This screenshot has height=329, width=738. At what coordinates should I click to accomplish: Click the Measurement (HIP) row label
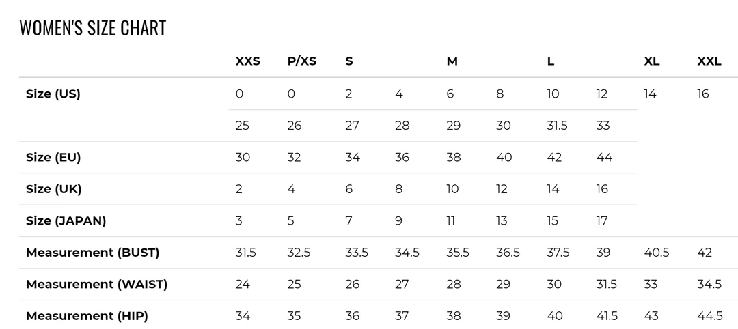click(x=87, y=316)
